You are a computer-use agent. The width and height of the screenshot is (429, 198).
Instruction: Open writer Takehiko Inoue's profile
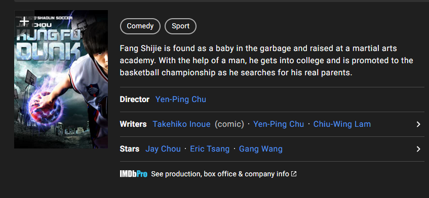pyautogui.click(x=181, y=124)
